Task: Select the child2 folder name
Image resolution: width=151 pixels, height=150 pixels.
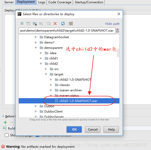Action: pos(54,64)
